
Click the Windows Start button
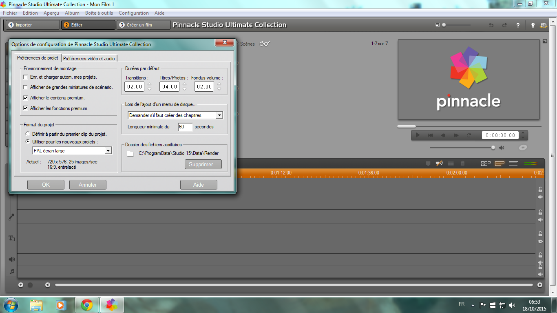point(11,304)
